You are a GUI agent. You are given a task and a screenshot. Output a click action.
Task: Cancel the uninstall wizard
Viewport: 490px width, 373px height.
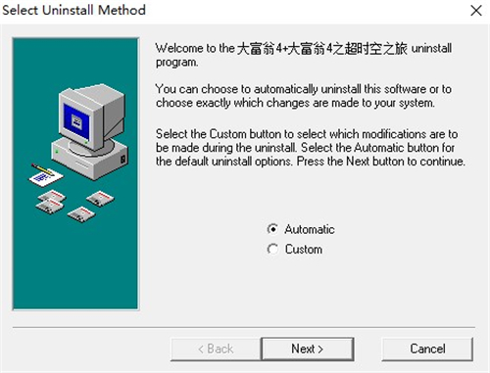click(427, 349)
